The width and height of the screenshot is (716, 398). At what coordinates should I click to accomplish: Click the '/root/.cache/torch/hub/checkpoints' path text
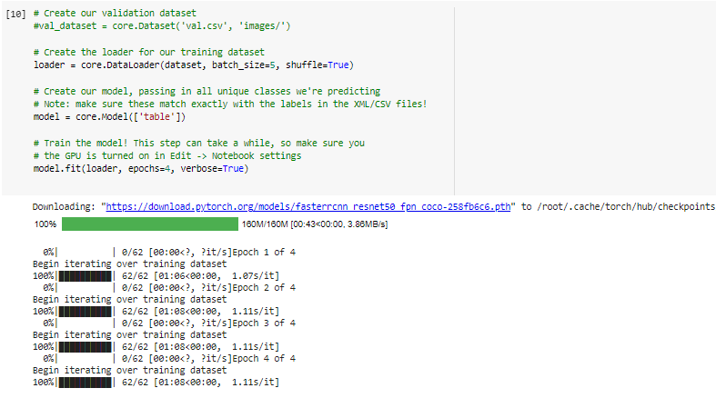[626, 206]
